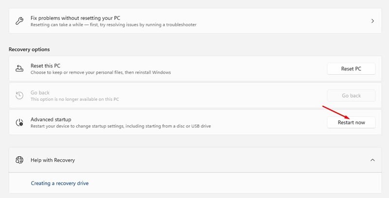Click the Reset this PC title
Screen dimensions: 389x198
click(45, 66)
